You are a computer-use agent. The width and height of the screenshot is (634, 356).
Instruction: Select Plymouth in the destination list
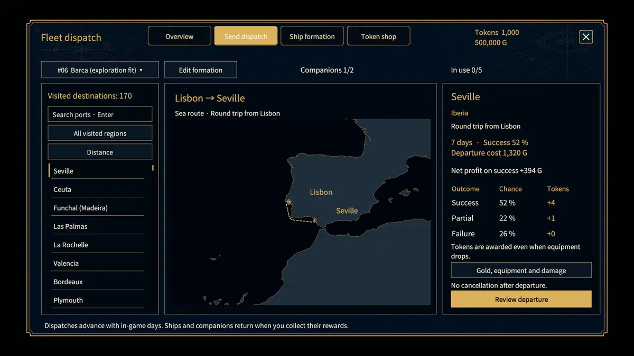click(96, 300)
